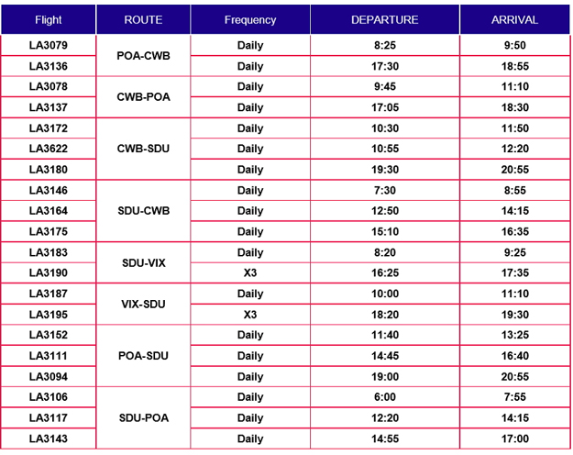Image resolution: width=573 pixels, height=455 pixels.
Task: Click the SDU-VIX route cell
Action: click(143, 262)
